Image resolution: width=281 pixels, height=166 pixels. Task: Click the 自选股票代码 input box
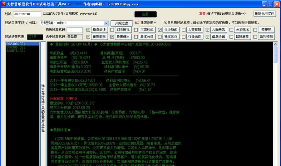(75, 30)
